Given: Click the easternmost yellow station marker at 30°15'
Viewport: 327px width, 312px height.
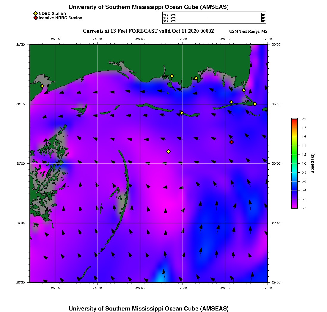Looking at the screenshot, I should [x=255, y=104].
